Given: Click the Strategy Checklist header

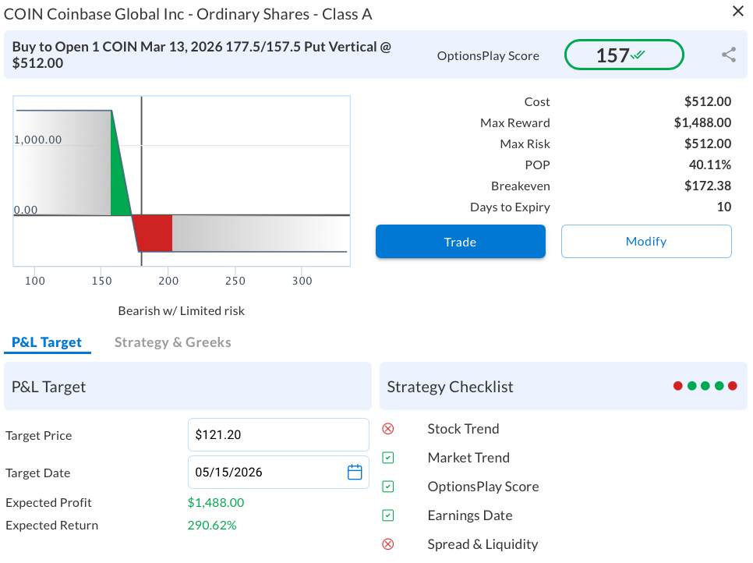Looking at the screenshot, I should point(563,386).
